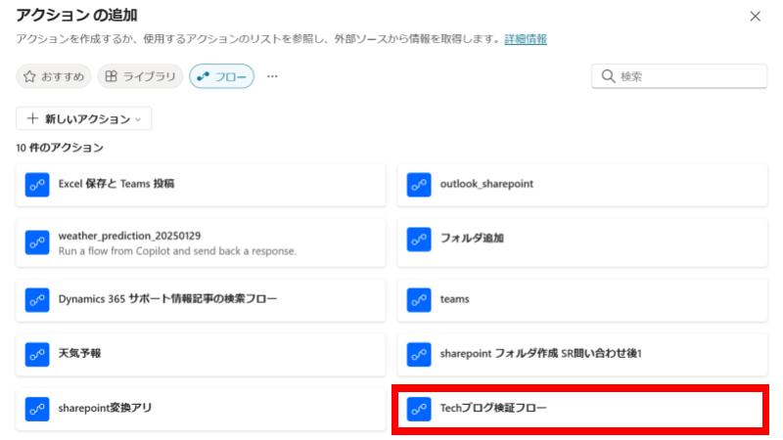Click the star icon on おすすめ
The height and width of the screenshot is (440, 783).
(x=29, y=76)
